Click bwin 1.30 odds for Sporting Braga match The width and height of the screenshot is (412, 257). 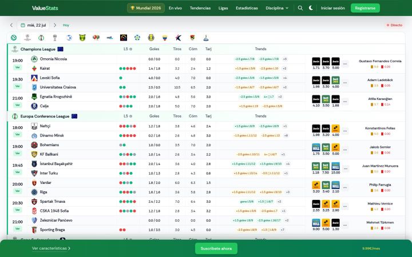[x=335, y=225]
